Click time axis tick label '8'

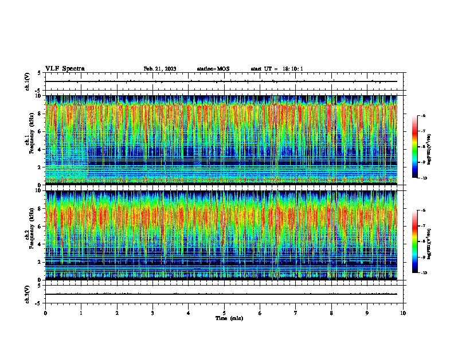[331, 313]
